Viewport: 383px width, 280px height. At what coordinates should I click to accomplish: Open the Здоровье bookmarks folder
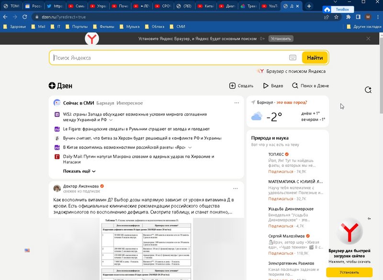[x=15, y=26]
